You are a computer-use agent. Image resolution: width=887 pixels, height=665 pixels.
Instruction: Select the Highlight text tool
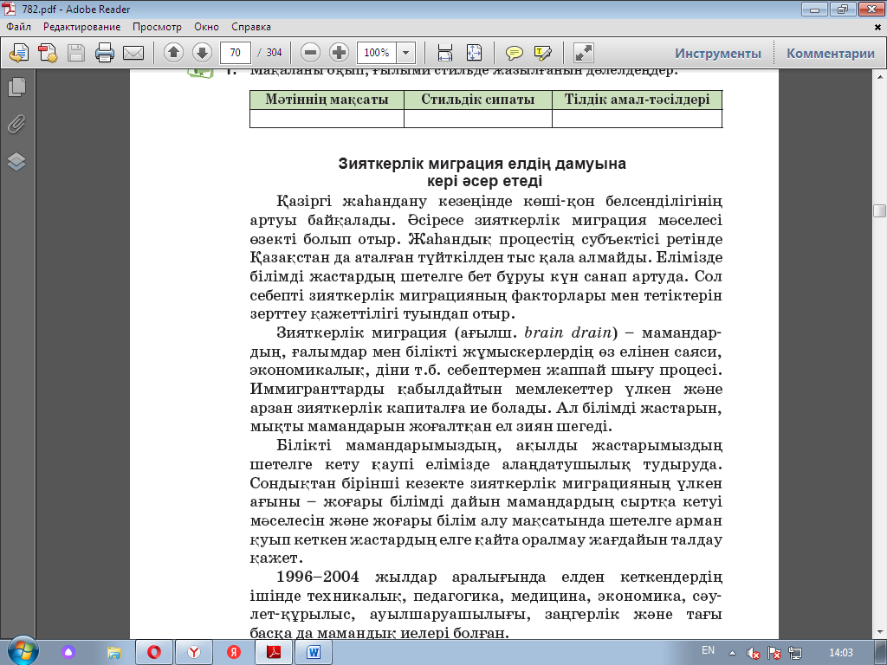tap(542, 53)
